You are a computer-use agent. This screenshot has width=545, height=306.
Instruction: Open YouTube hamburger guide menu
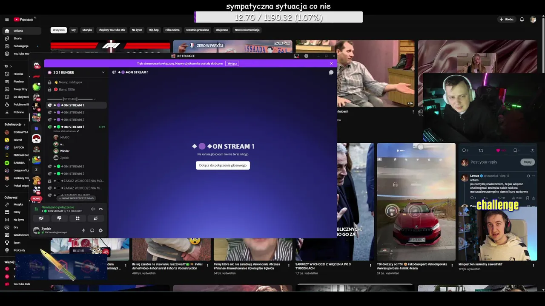click(x=7, y=20)
